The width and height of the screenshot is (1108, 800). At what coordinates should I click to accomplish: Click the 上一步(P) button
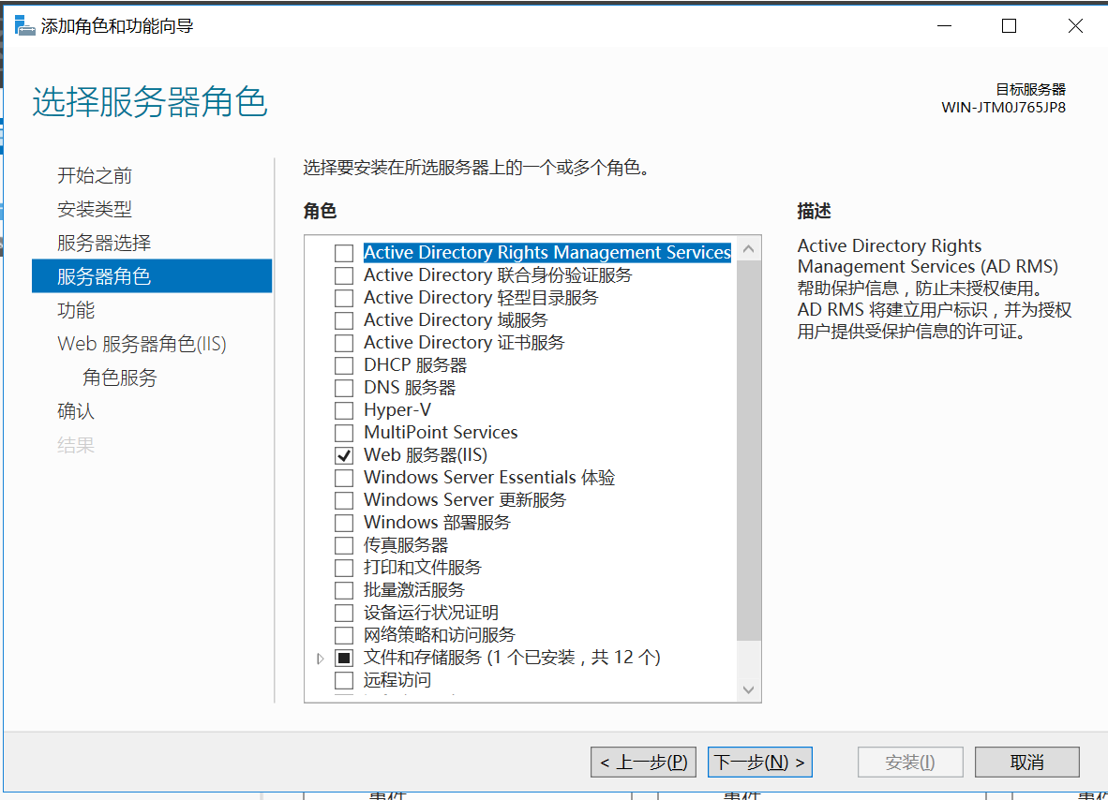pyautogui.click(x=644, y=762)
